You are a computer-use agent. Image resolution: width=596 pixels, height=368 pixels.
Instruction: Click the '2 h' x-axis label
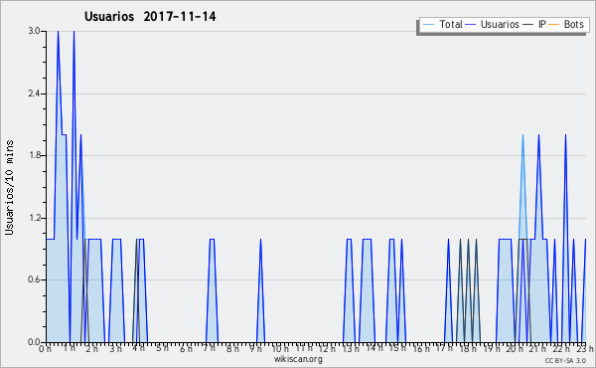[x=91, y=348]
